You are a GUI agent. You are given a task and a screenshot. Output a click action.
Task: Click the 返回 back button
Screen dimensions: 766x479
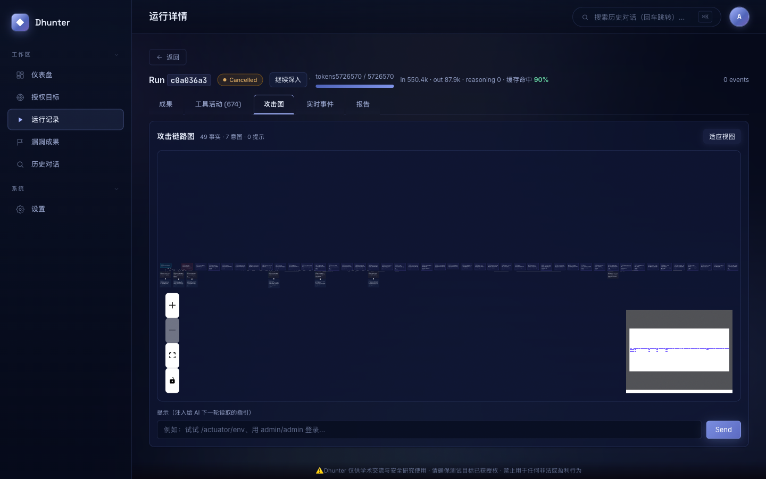click(x=168, y=57)
